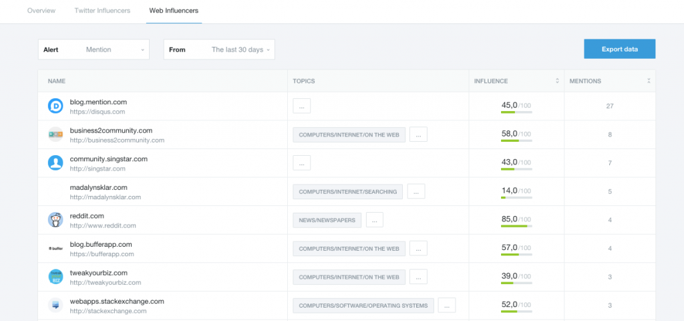Expand more topics for business2community.com
The width and height of the screenshot is (684, 321).
(x=418, y=134)
